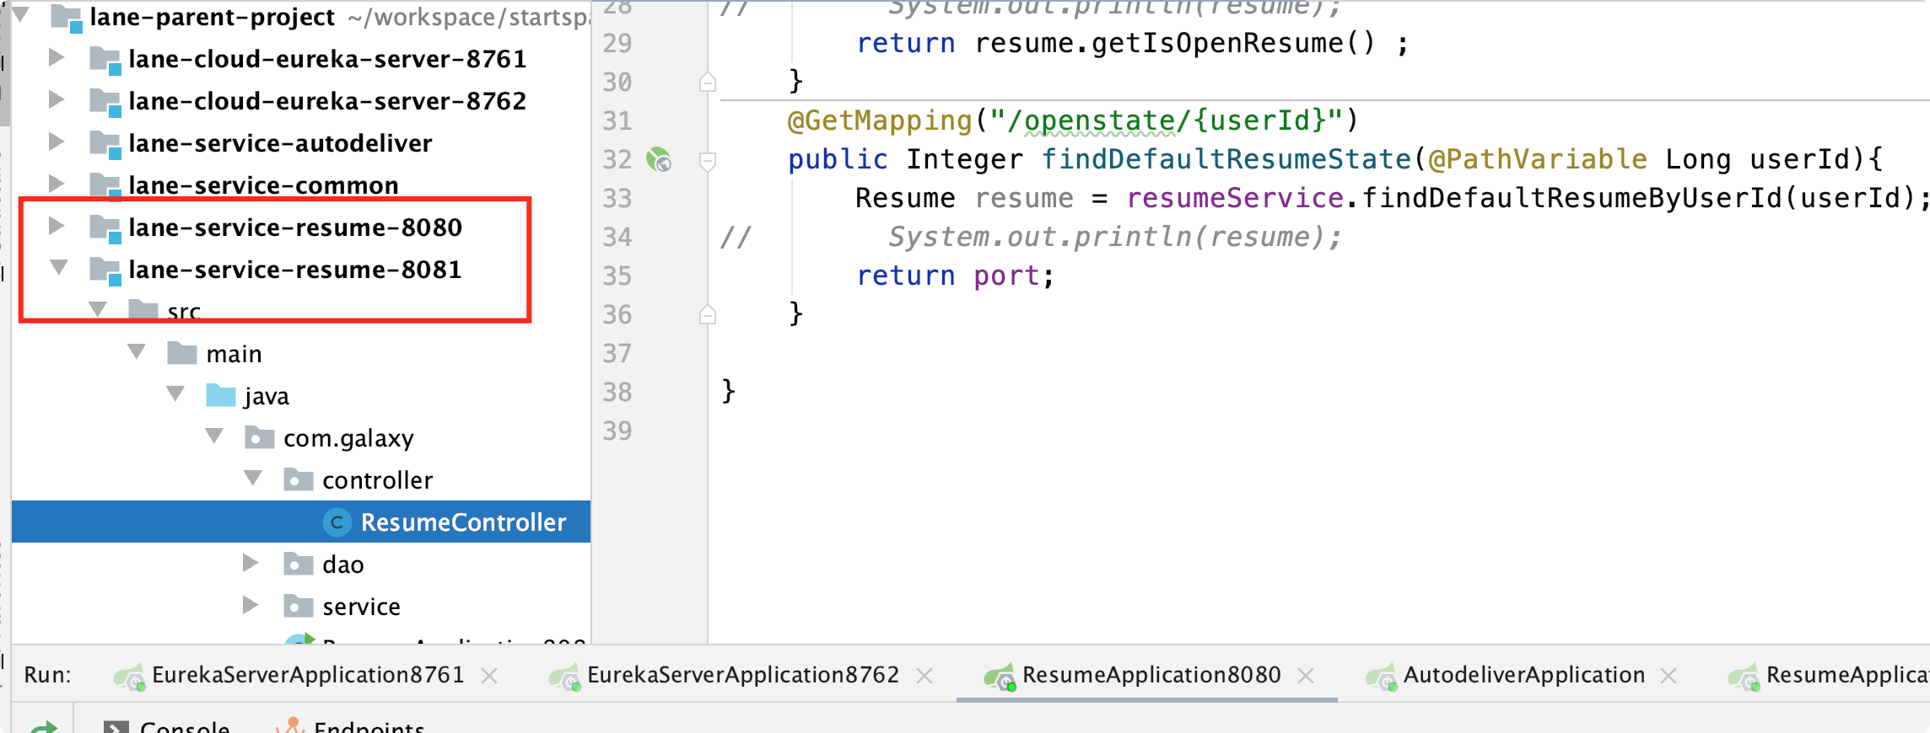This screenshot has width=1930, height=733.
Task: Click lane-service-resume-8080 module folder icon
Action: pyautogui.click(x=105, y=227)
